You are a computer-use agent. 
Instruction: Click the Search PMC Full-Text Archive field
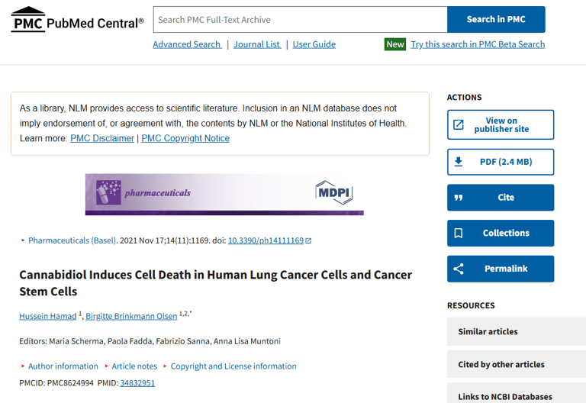tap(300, 19)
